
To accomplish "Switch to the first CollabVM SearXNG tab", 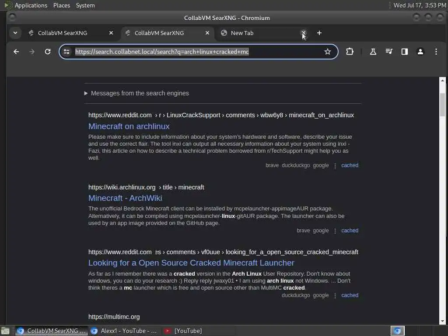I will 69,33.
